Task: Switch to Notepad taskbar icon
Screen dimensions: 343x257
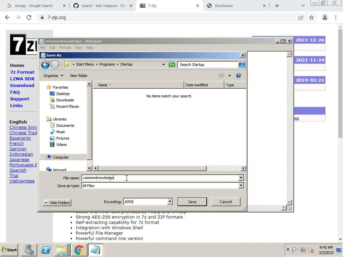Action: pyautogui.click(x=95, y=250)
